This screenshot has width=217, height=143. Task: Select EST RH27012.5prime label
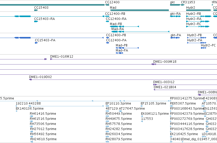43,129
